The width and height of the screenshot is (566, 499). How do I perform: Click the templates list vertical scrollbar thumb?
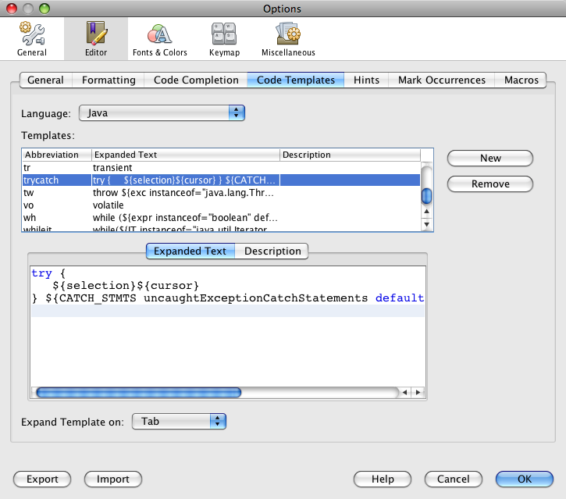coord(427,196)
